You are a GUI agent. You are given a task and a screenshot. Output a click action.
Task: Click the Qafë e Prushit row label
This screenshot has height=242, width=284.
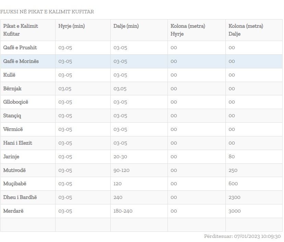(20, 48)
